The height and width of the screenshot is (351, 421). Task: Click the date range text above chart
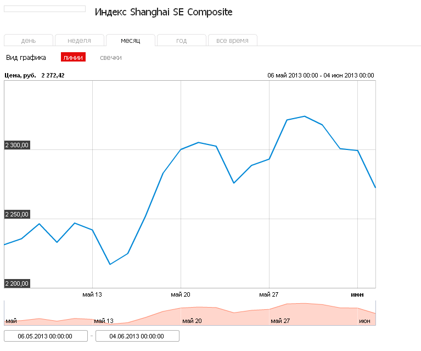tap(321, 75)
